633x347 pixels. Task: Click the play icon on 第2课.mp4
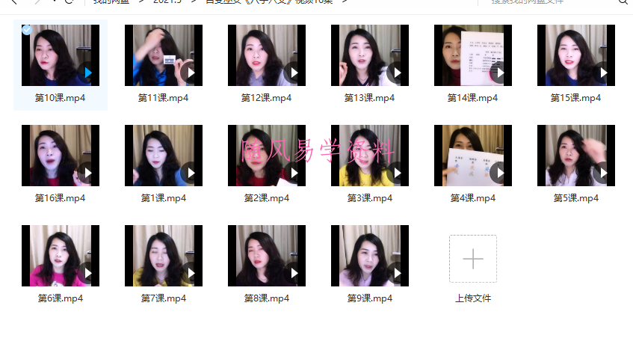pyautogui.click(x=294, y=173)
